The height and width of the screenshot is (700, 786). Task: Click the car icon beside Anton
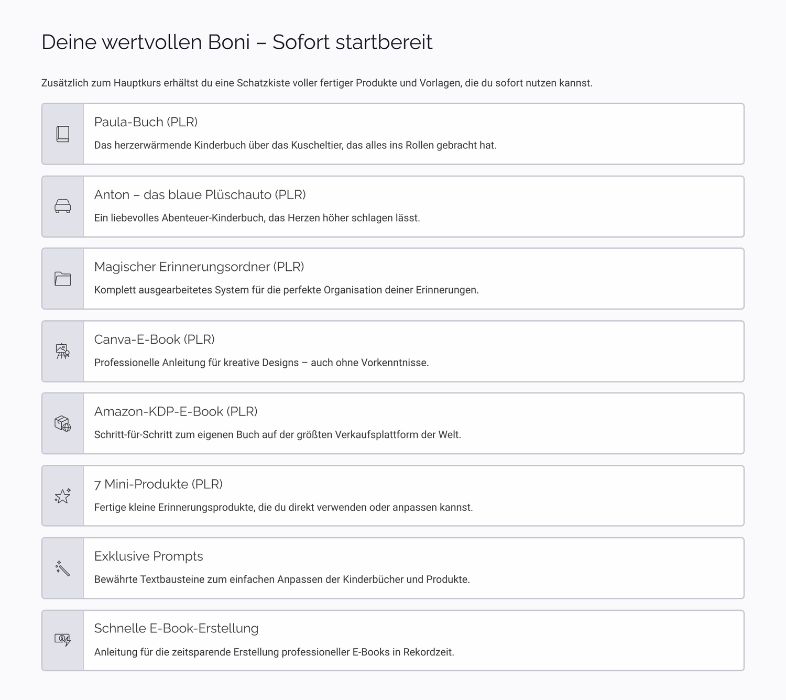point(63,206)
